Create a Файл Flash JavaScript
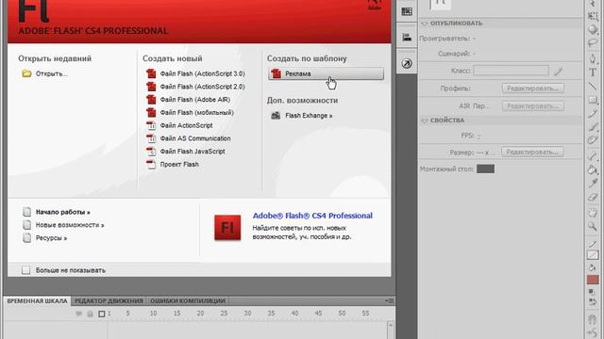This screenshot has width=604, height=339. pyautogui.click(x=186, y=152)
